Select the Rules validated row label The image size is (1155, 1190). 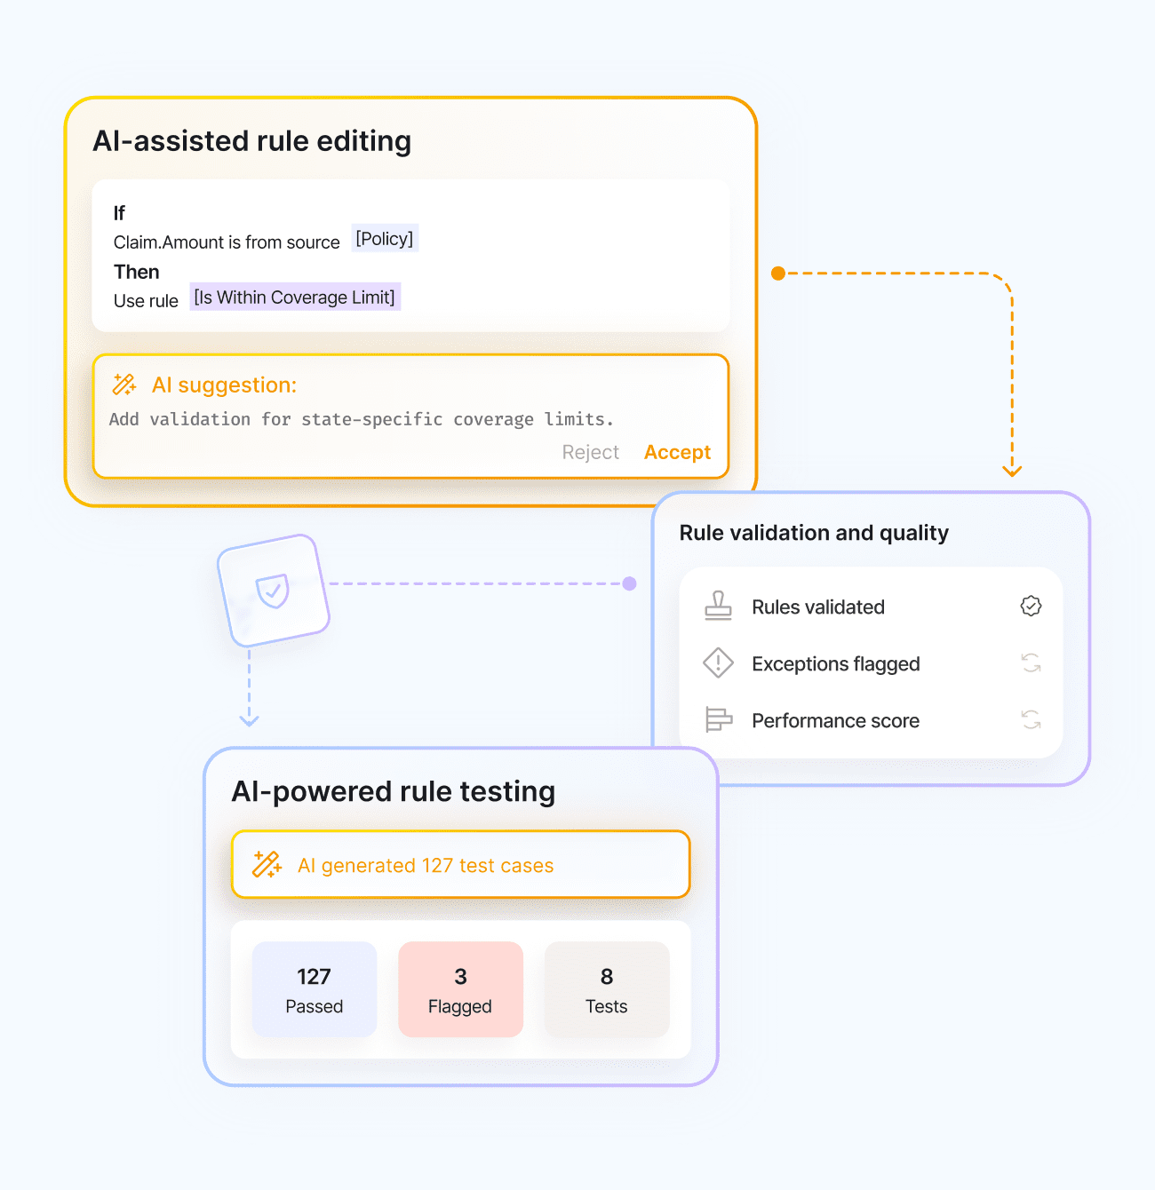tap(818, 607)
